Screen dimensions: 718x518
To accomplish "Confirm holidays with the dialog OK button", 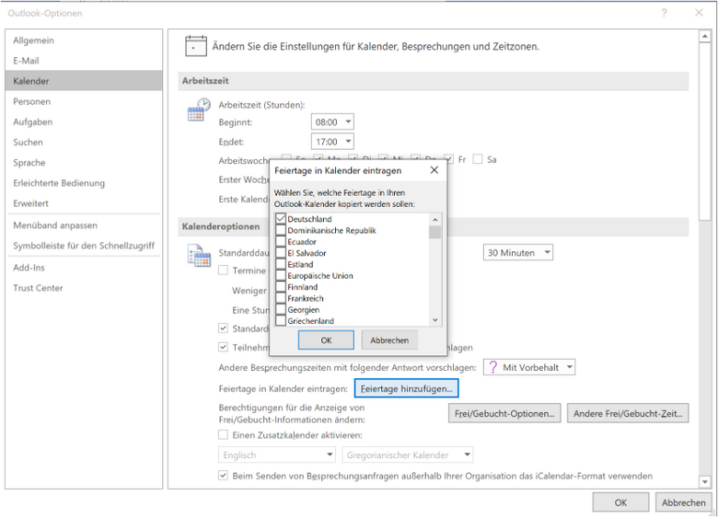I will [326, 340].
